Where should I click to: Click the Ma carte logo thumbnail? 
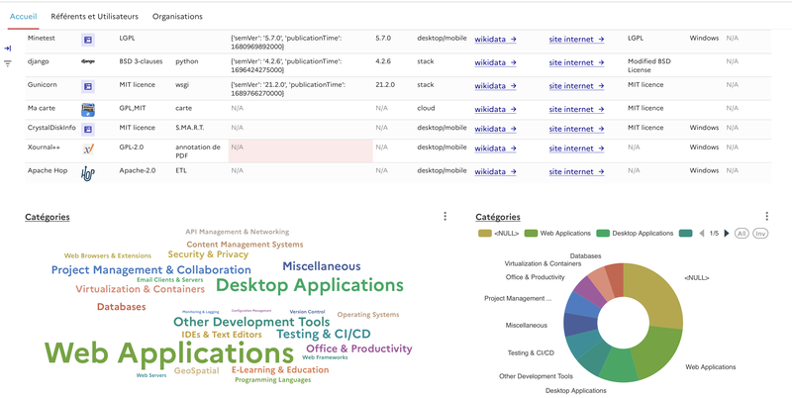(x=88, y=110)
